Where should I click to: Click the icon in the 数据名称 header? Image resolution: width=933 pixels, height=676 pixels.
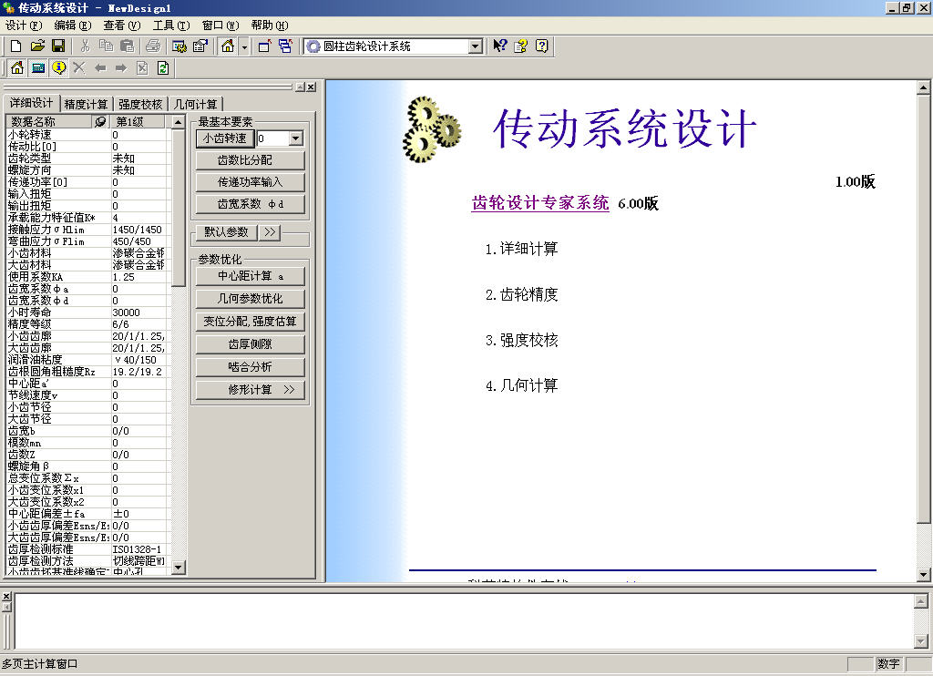pos(100,121)
